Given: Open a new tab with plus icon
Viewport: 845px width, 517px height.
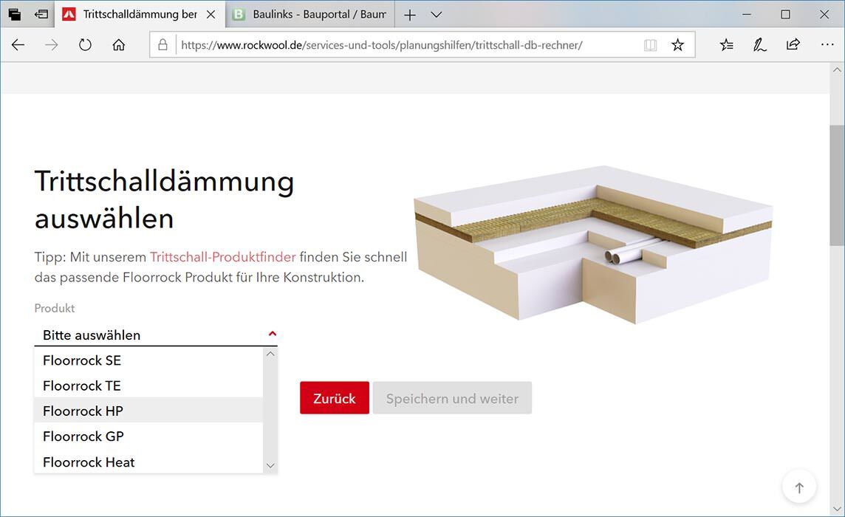Looking at the screenshot, I should point(410,15).
